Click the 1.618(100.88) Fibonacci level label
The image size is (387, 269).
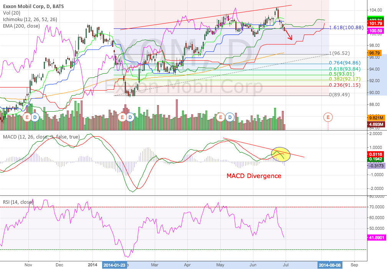tap(346, 27)
